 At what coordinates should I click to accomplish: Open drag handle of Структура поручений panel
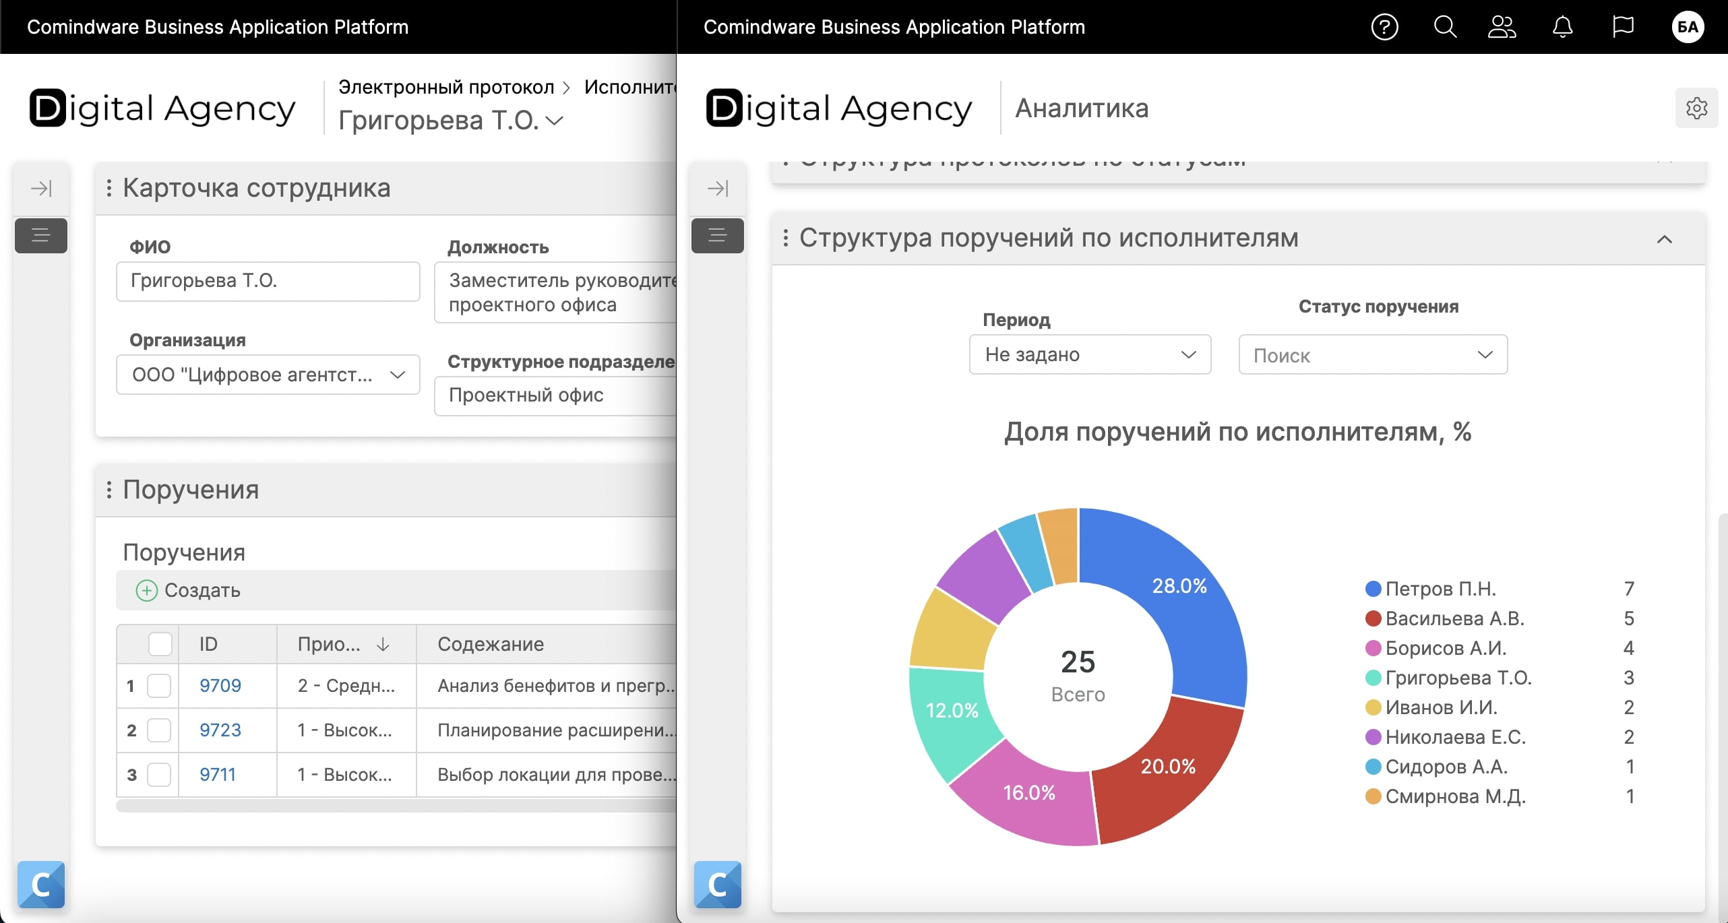coord(786,238)
